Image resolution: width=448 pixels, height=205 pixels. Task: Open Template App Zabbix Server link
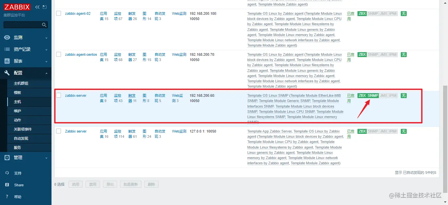pyautogui.click(x=269, y=131)
